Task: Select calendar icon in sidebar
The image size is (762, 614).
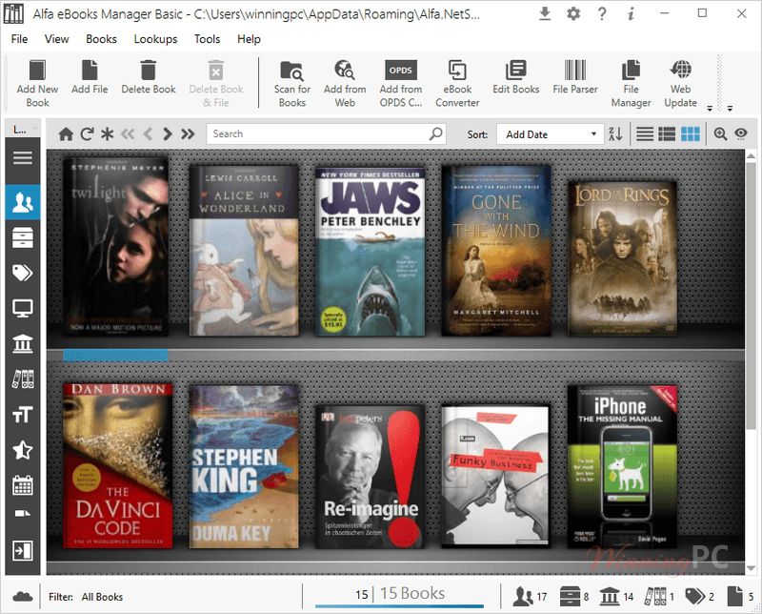Action: (22, 485)
